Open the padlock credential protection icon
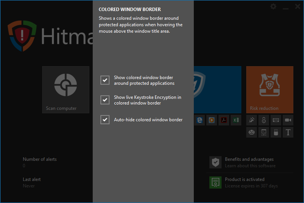 (264, 120)
